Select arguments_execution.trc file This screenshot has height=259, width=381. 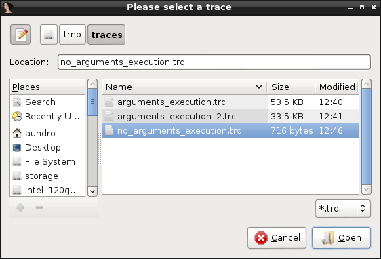[x=230, y=102]
